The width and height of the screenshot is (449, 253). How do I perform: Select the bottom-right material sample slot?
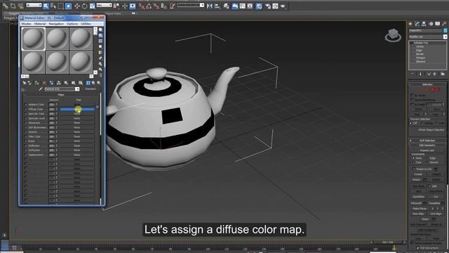point(81,62)
